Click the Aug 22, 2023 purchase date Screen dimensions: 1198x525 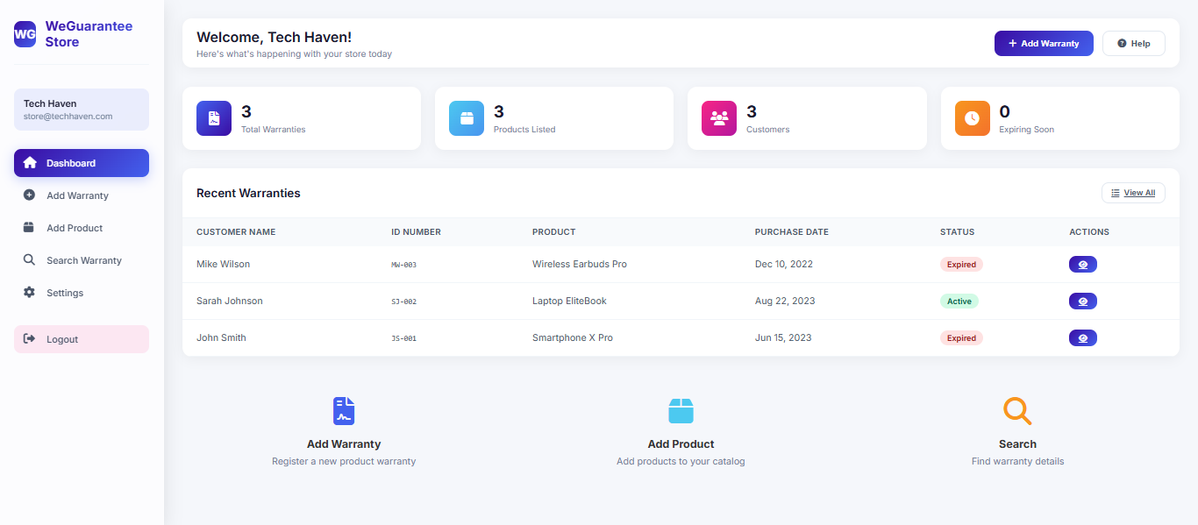click(785, 301)
